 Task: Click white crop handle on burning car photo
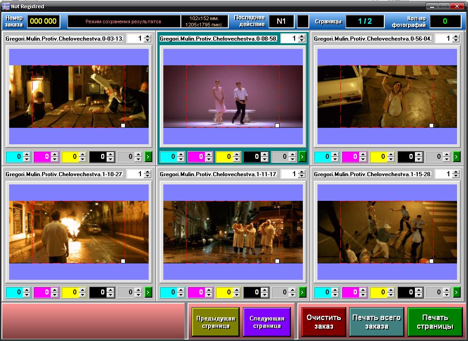[123, 261]
